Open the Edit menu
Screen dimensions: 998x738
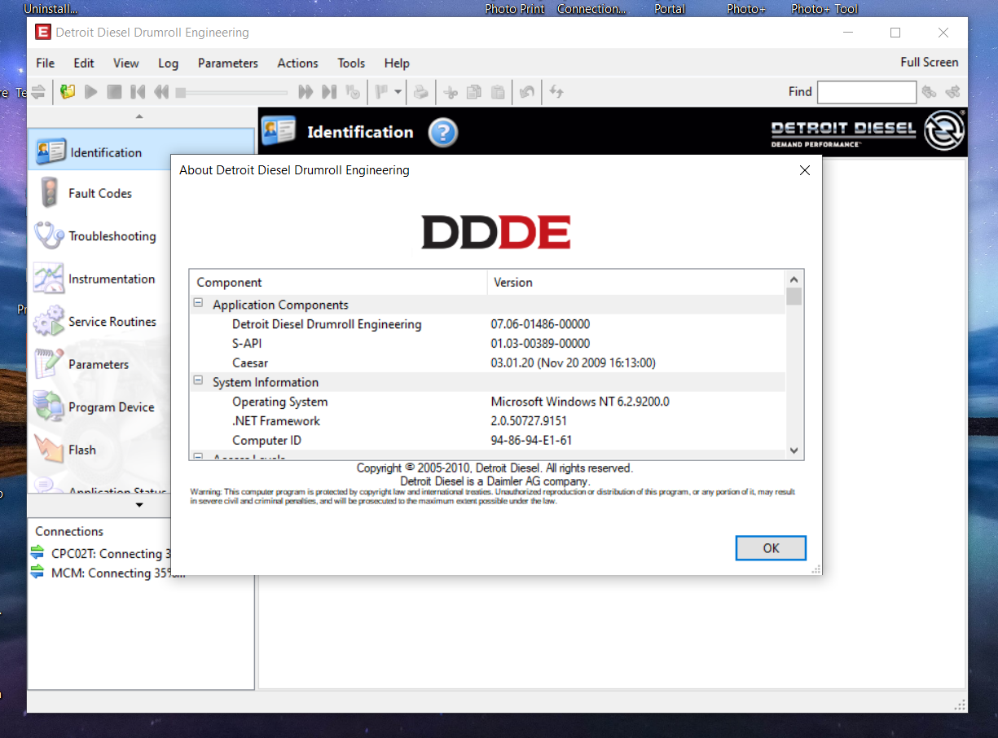[84, 63]
